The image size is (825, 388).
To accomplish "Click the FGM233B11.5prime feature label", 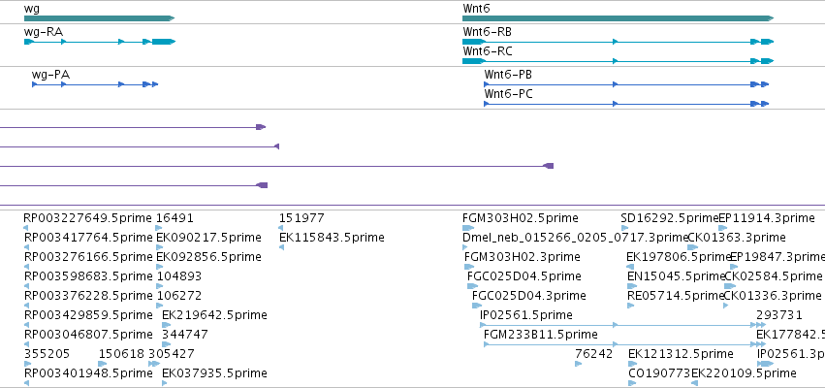I will [540, 335].
